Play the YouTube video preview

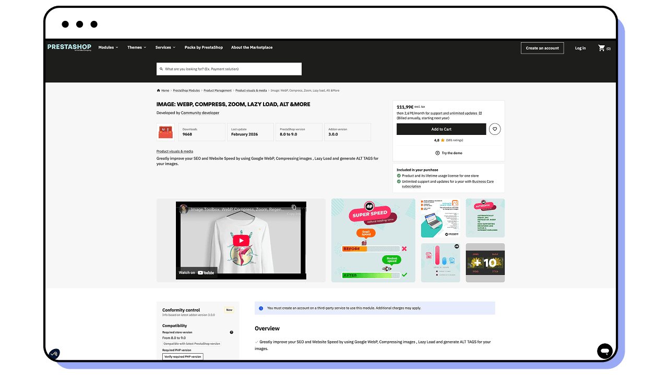[241, 240]
